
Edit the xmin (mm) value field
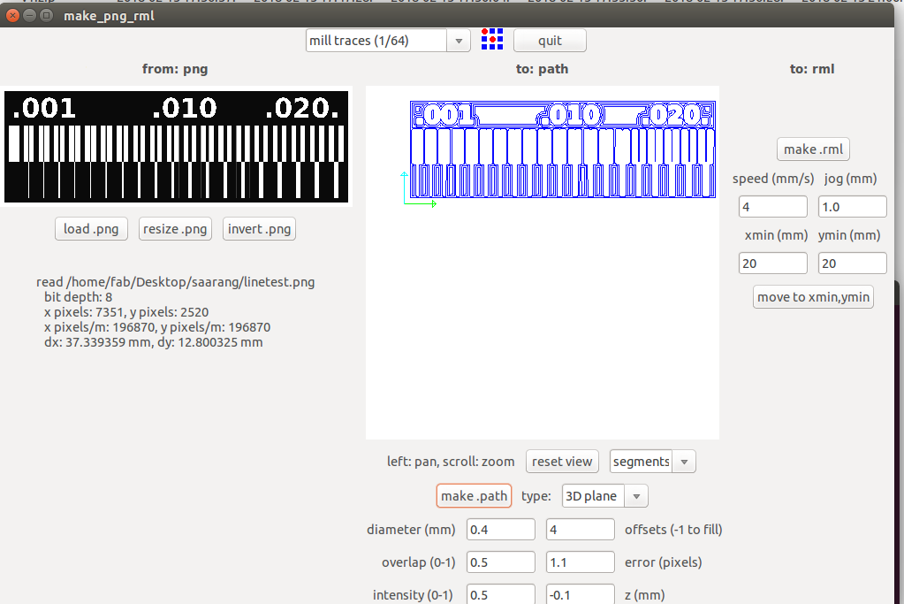772,263
